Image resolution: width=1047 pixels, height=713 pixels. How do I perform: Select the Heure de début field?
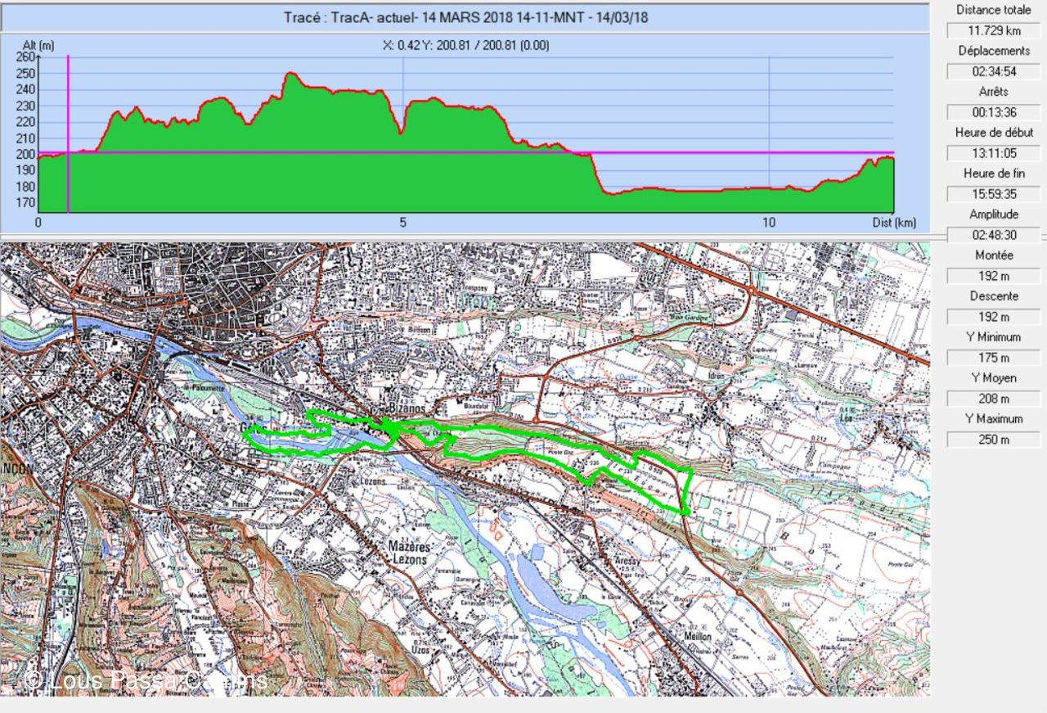click(x=993, y=154)
